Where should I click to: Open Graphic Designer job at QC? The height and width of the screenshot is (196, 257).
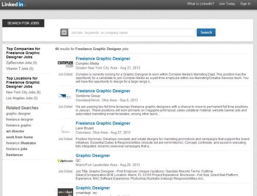[x=93, y=155]
